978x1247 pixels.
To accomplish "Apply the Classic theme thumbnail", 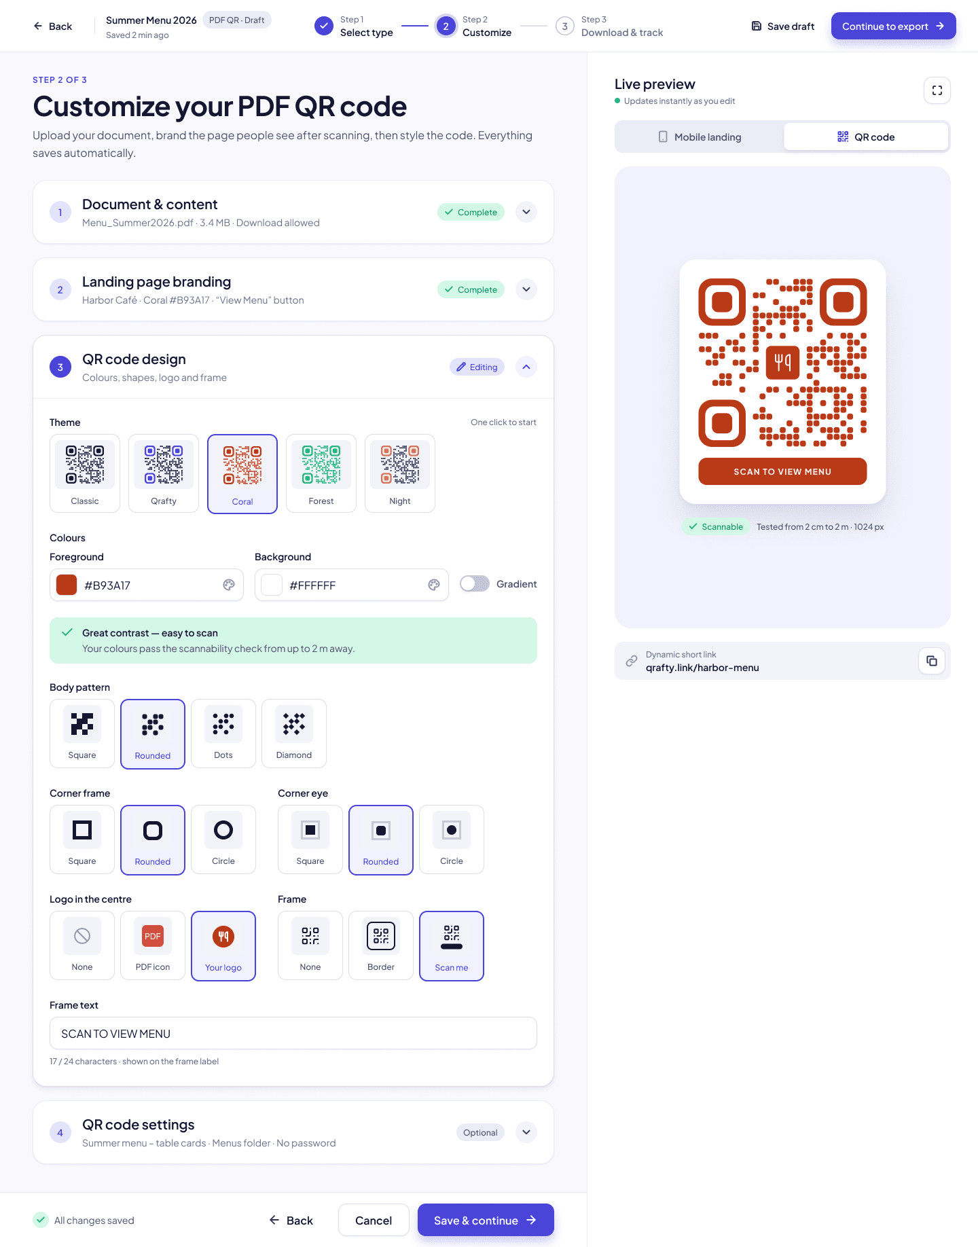I will coord(85,473).
